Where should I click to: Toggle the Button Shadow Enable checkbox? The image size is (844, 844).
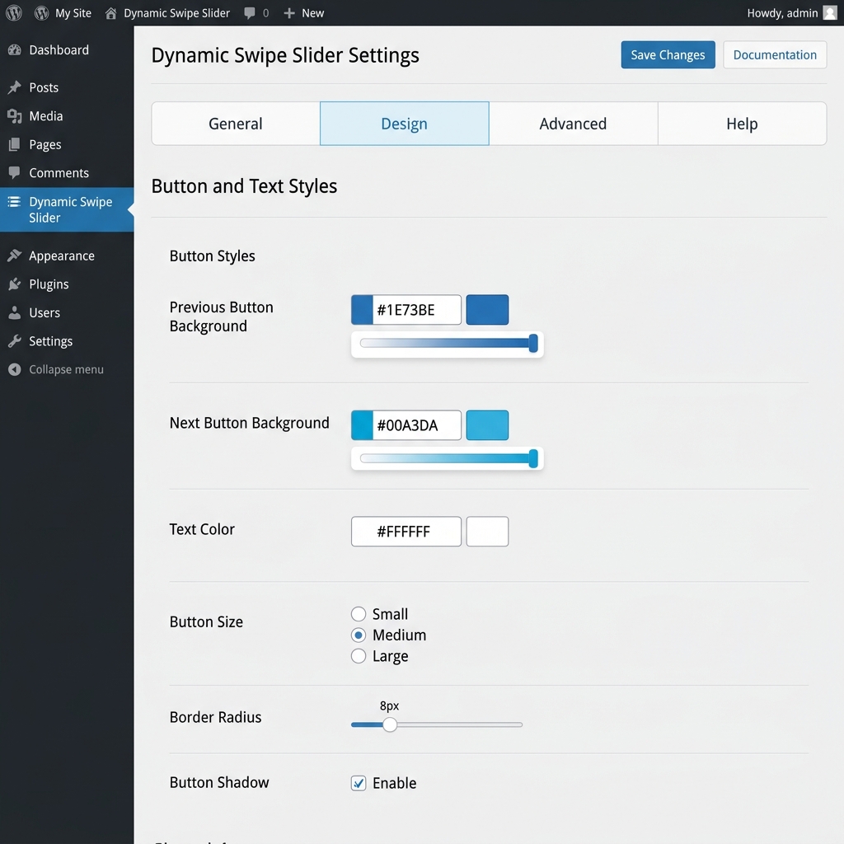[359, 783]
